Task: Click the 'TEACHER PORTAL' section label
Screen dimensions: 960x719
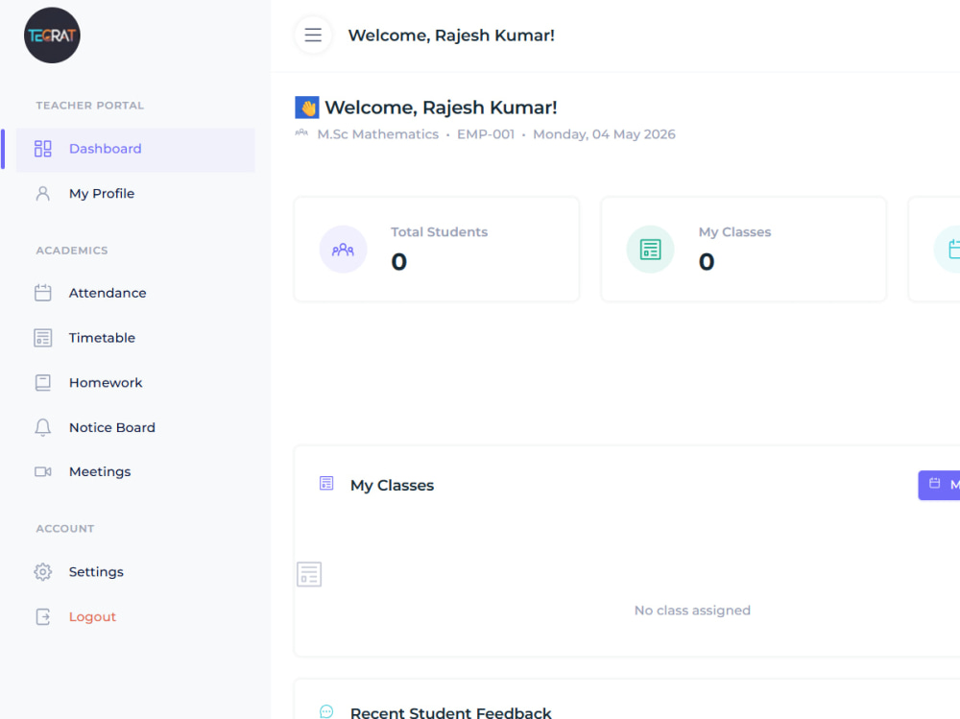Action: (x=90, y=106)
